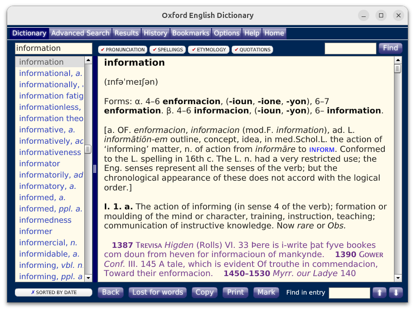Open the History tab
The height and width of the screenshot is (311, 415).
pyautogui.click(x=156, y=33)
